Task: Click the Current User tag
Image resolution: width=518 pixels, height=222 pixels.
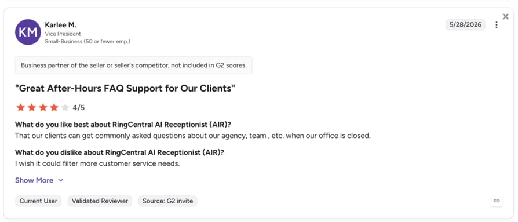Action: [38, 201]
